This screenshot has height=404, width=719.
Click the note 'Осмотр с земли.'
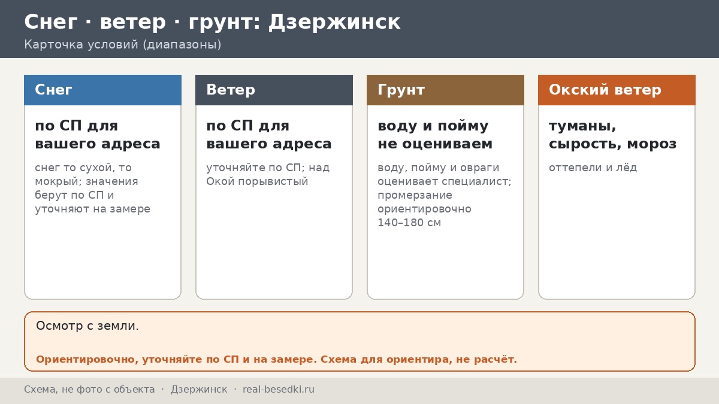tap(87, 326)
